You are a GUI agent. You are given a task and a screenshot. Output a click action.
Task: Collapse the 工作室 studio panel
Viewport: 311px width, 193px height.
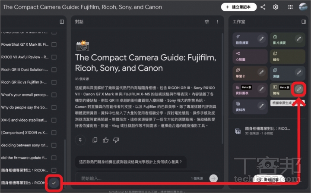tap(304, 22)
